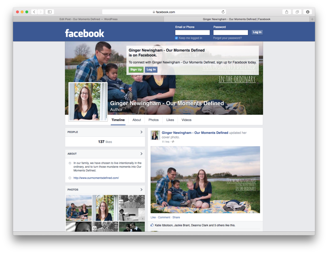This screenshot has height=254, width=328.
Task: Open the Safari share menu
Action: coord(287,12)
